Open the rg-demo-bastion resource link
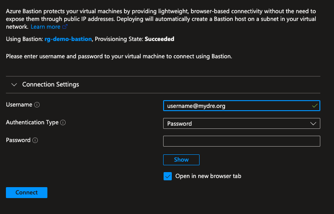The height and width of the screenshot is (214, 334). click(68, 39)
